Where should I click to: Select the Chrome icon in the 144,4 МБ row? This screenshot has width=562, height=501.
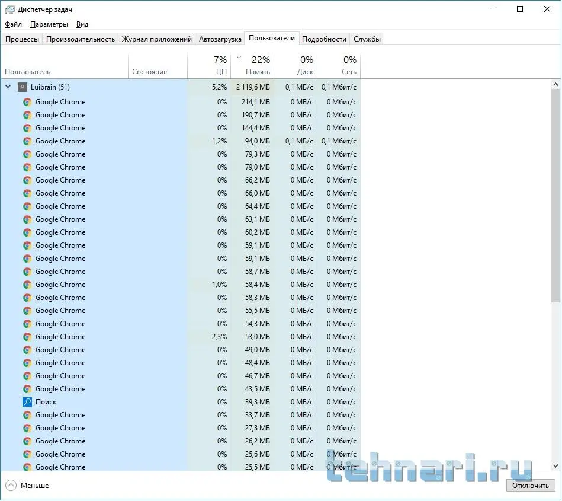(x=27, y=128)
